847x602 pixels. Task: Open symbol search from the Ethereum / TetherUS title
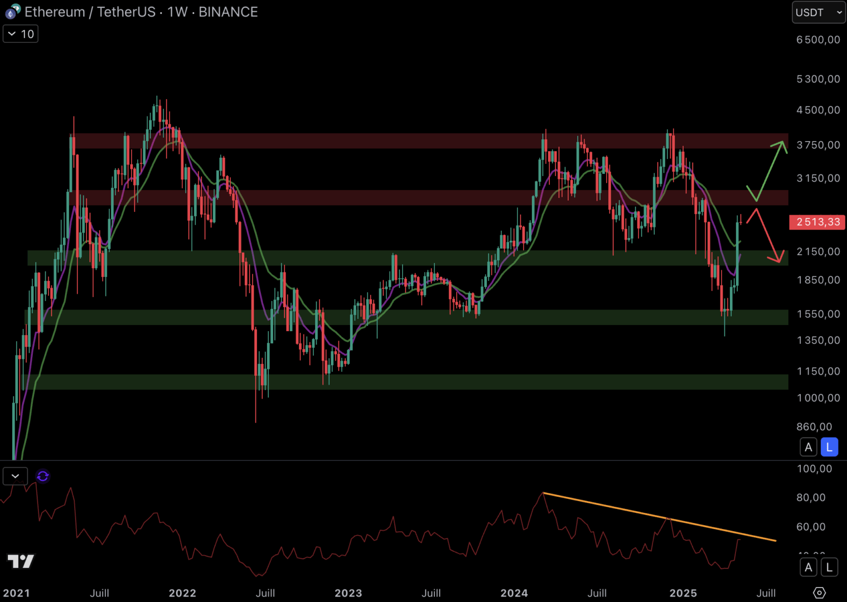[141, 12]
